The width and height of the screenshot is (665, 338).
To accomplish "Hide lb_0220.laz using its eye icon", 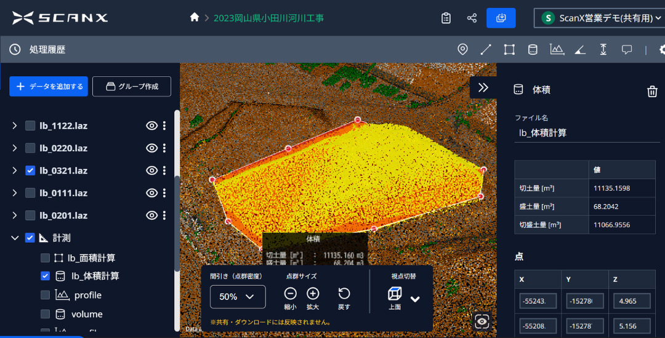I will [151, 148].
